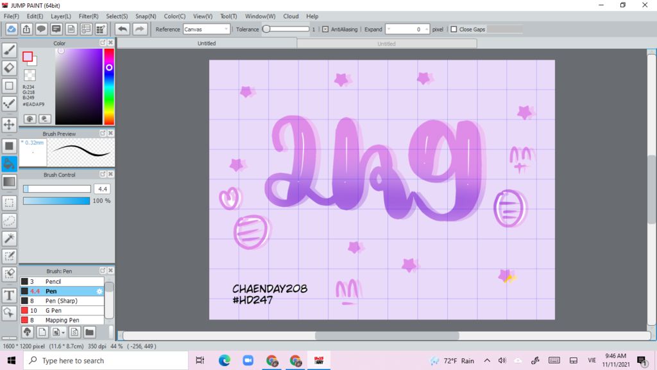Click the brush size value field 4.4

tap(103, 189)
